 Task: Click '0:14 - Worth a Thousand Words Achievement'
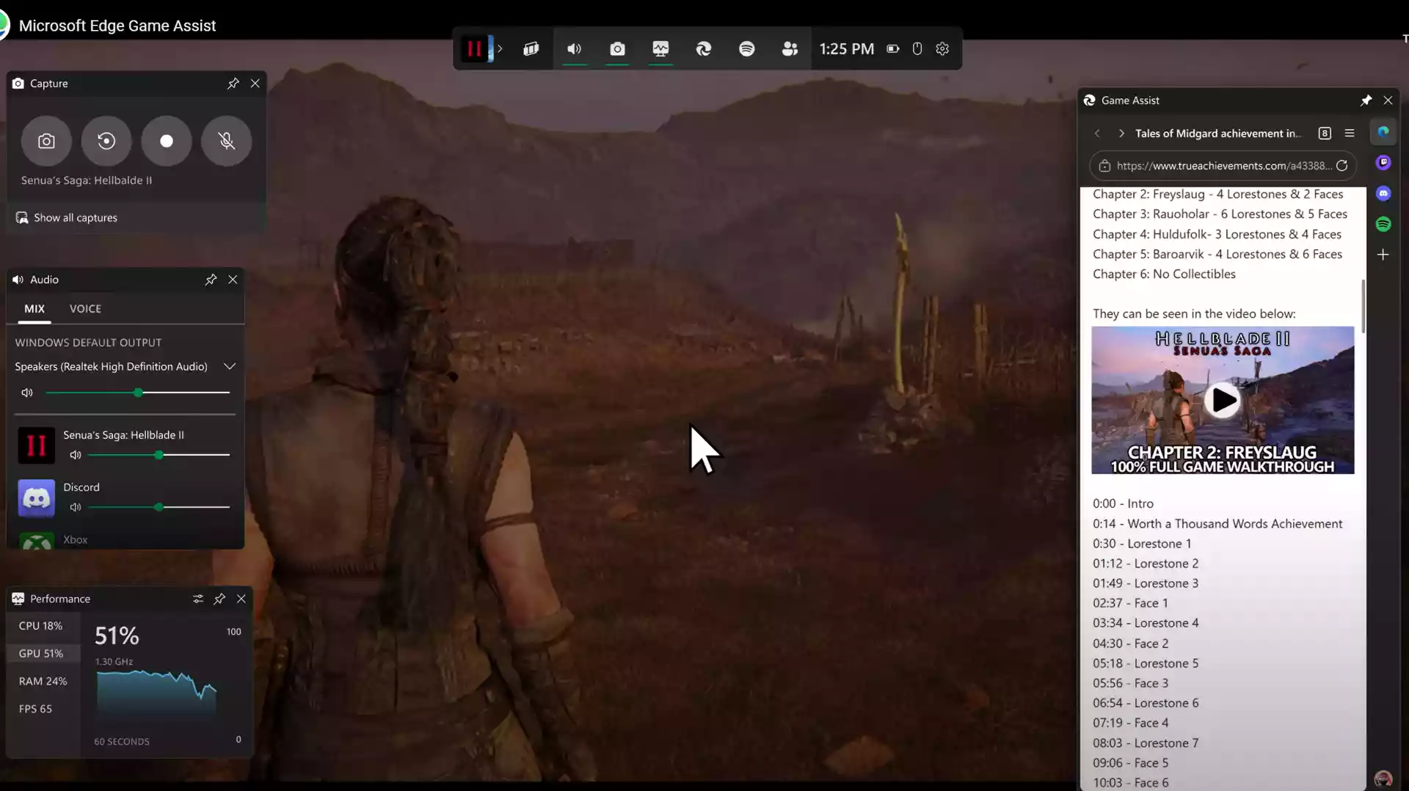(1217, 524)
